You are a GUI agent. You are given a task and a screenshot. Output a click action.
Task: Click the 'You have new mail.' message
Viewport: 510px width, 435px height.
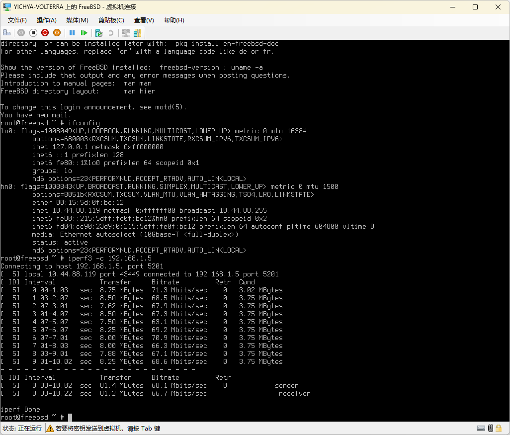(36, 115)
